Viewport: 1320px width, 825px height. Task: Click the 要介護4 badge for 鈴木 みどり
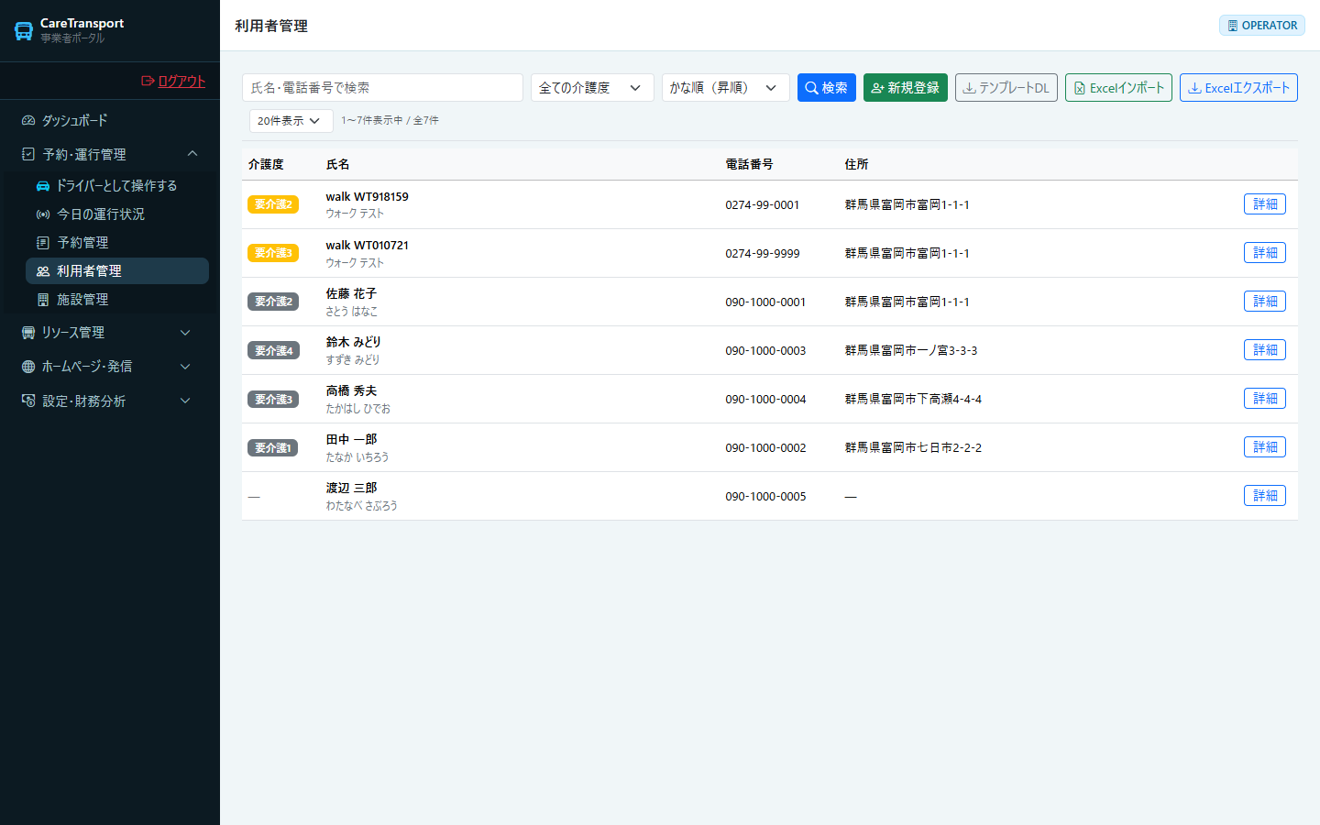click(x=273, y=350)
